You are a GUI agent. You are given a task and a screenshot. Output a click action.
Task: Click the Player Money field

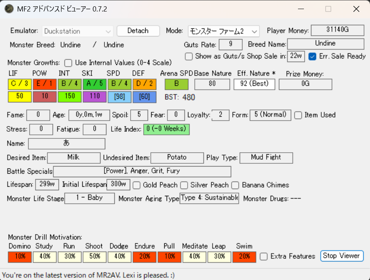337,30
